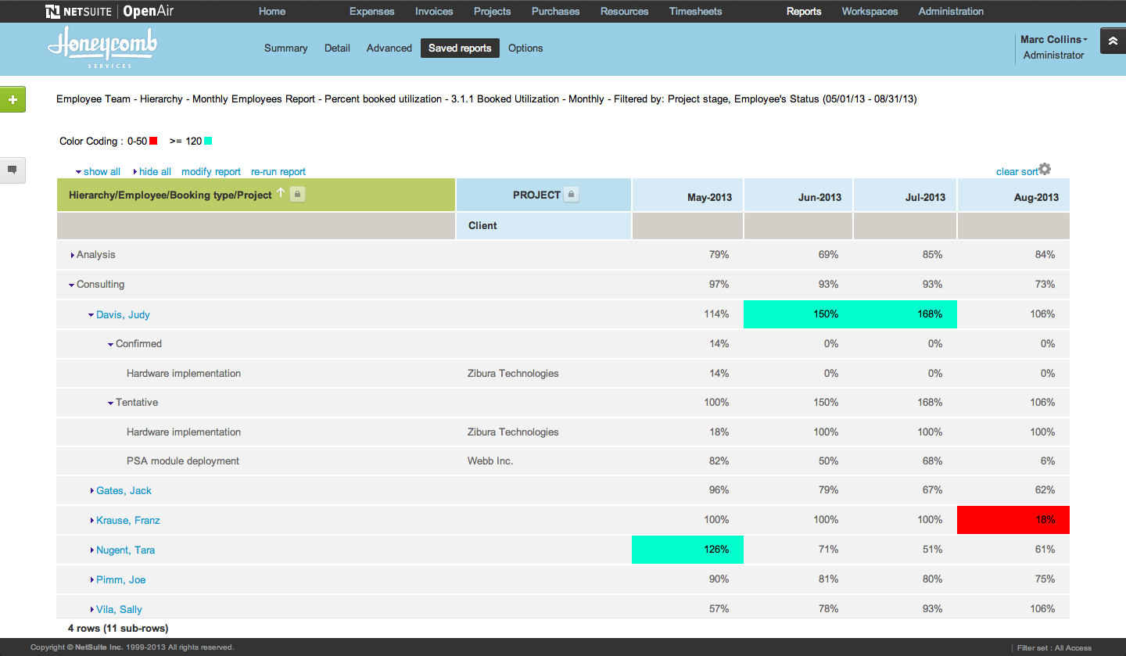The width and height of the screenshot is (1126, 656).
Task: Collapse the header with the double-arrow button
Action: coord(1113,40)
